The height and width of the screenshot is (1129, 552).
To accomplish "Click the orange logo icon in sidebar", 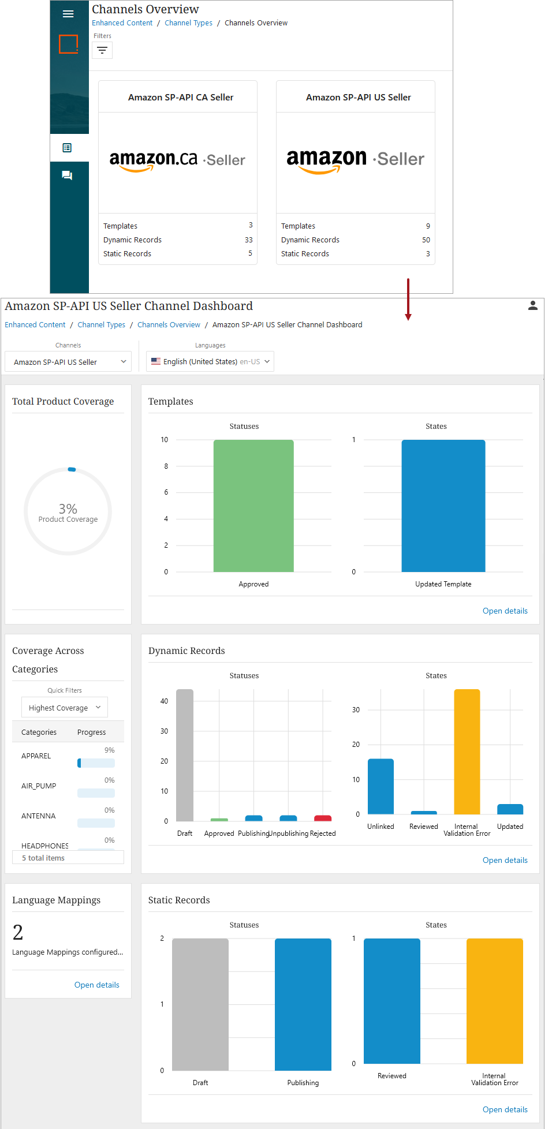I will point(69,44).
